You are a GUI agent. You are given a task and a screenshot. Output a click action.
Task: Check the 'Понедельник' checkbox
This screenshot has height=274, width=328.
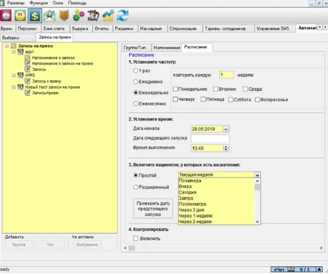175,89
